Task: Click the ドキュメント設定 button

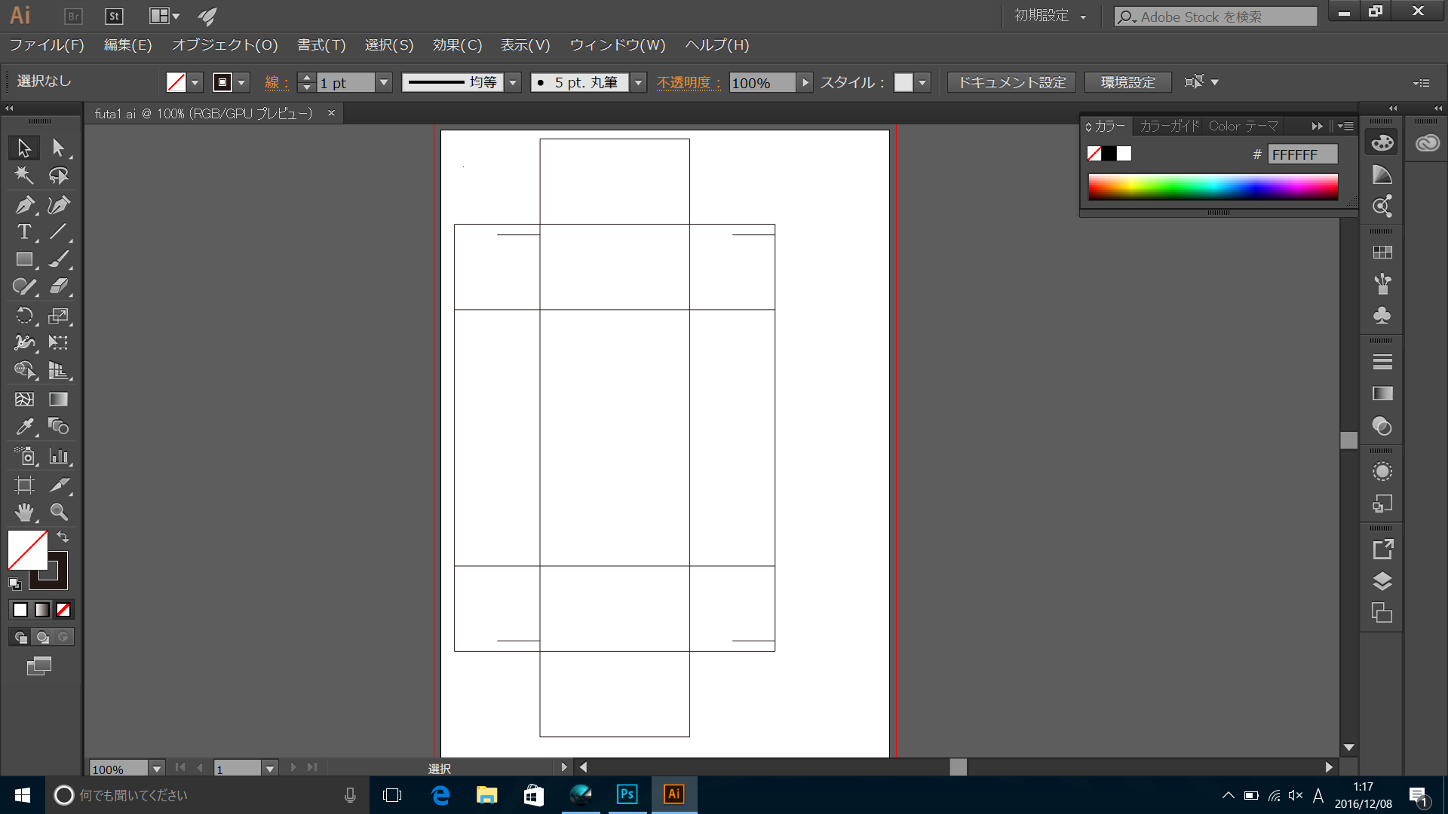Action: tap(1012, 83)
